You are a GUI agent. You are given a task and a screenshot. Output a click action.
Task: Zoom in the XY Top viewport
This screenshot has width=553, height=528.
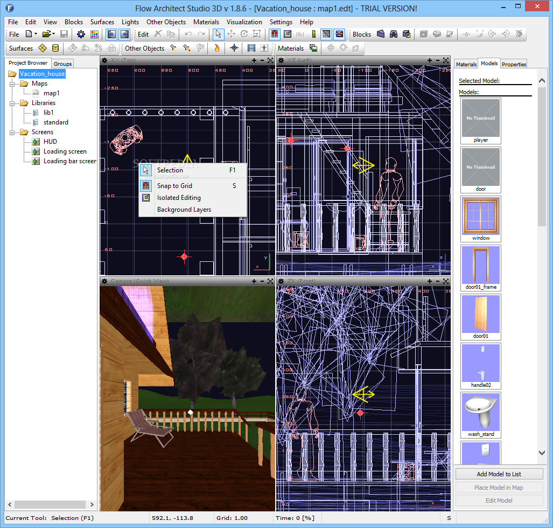[254, 60]
